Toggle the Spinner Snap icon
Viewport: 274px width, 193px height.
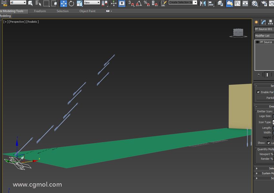click(x=154, y=4)
